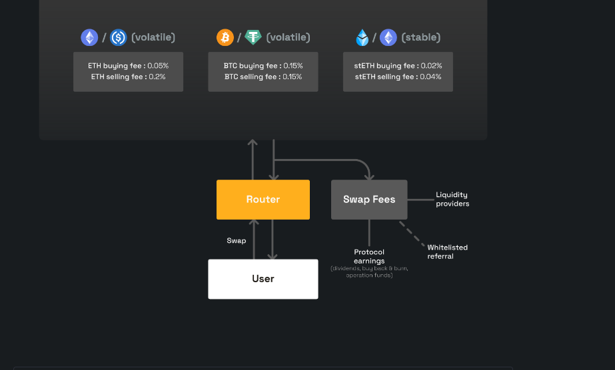Click the green Tether icon

[x=253, y=37]
